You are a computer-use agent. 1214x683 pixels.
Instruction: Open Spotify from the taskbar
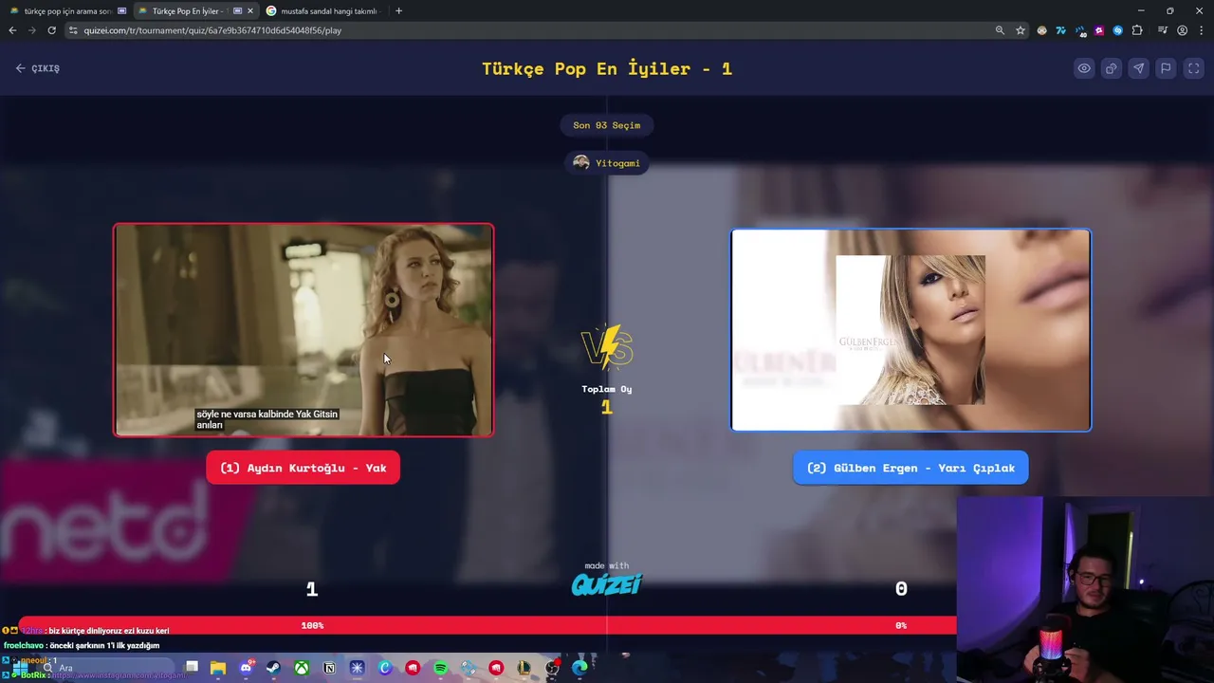click(440, 668)
